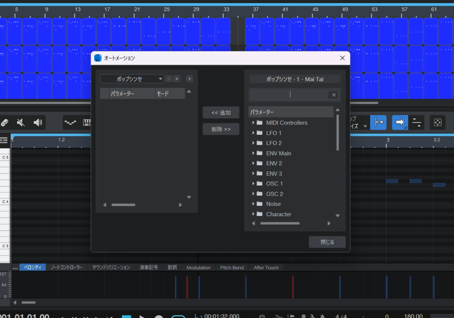
Task: Toggle the ripple edit icon
Action: [416, 122]
